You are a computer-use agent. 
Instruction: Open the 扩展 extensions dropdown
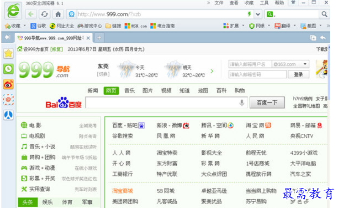234,26
